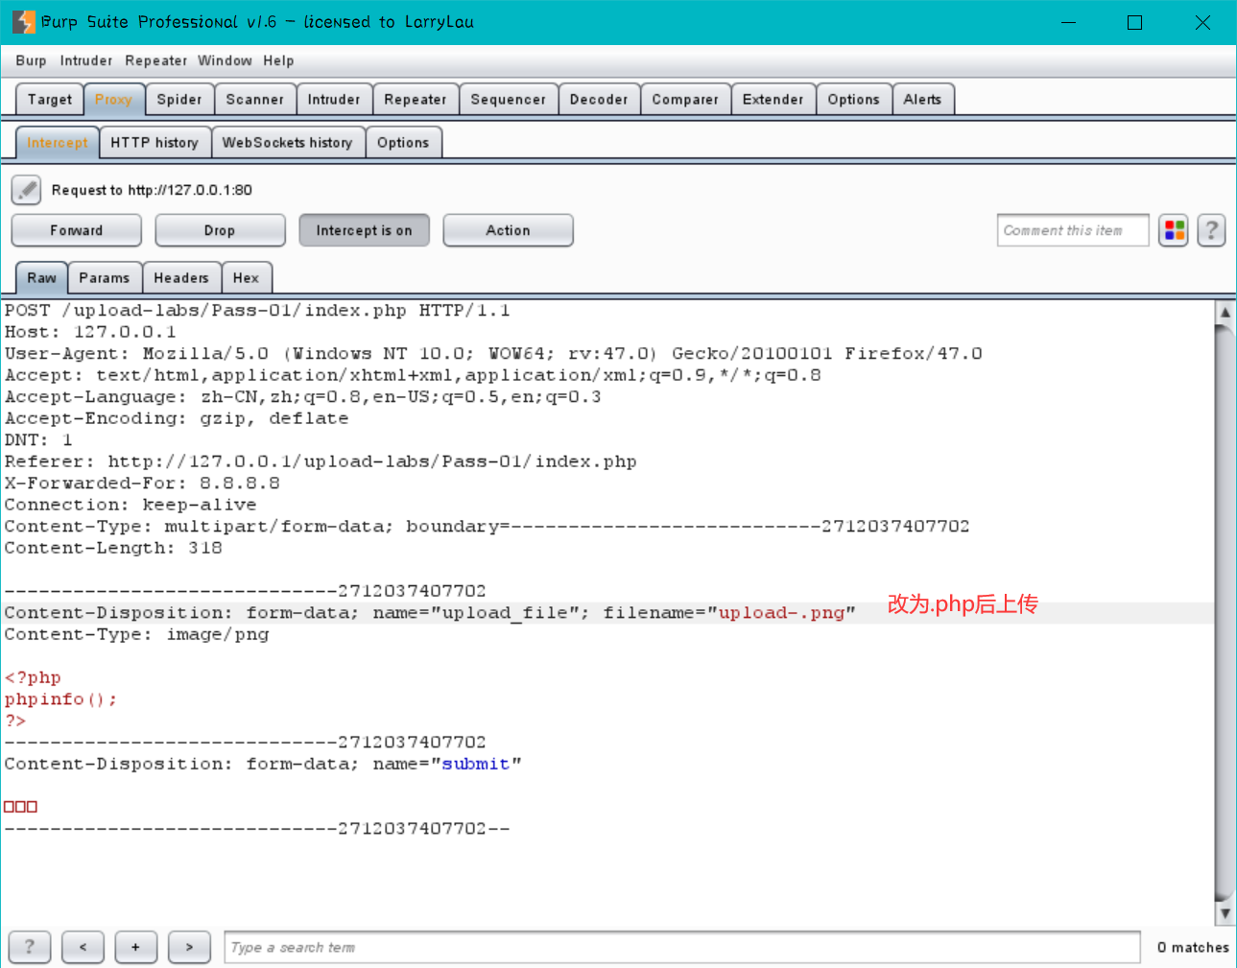This screenshot has width=1237, height=968.
Task: Click the User-Agent header line
Action: pos(493,354)
